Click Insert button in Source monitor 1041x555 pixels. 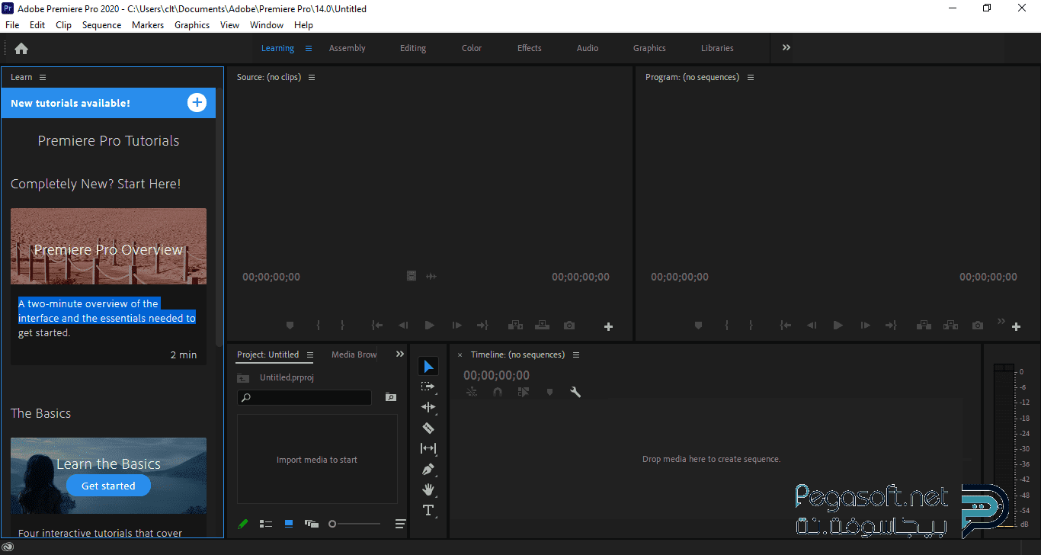(515, 326)
